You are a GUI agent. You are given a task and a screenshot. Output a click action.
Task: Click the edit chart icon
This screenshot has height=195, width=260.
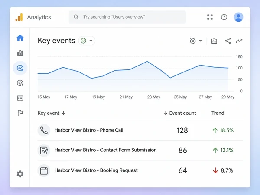point(214,41)
